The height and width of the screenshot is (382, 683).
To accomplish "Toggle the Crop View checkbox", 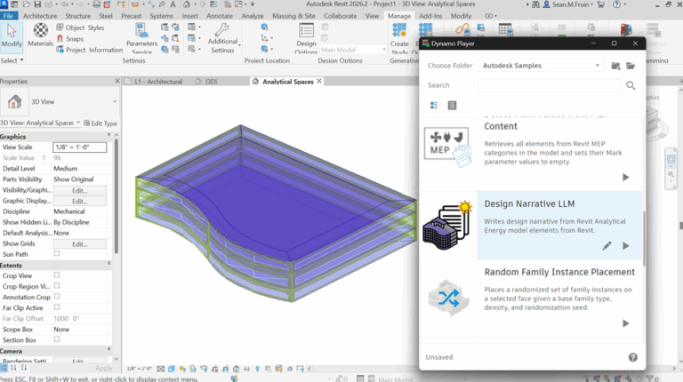I will tap(57, 275).
